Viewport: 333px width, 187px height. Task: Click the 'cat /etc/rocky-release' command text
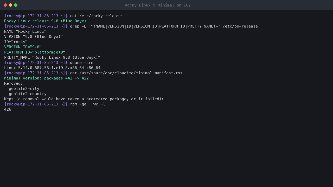[96, 16]
